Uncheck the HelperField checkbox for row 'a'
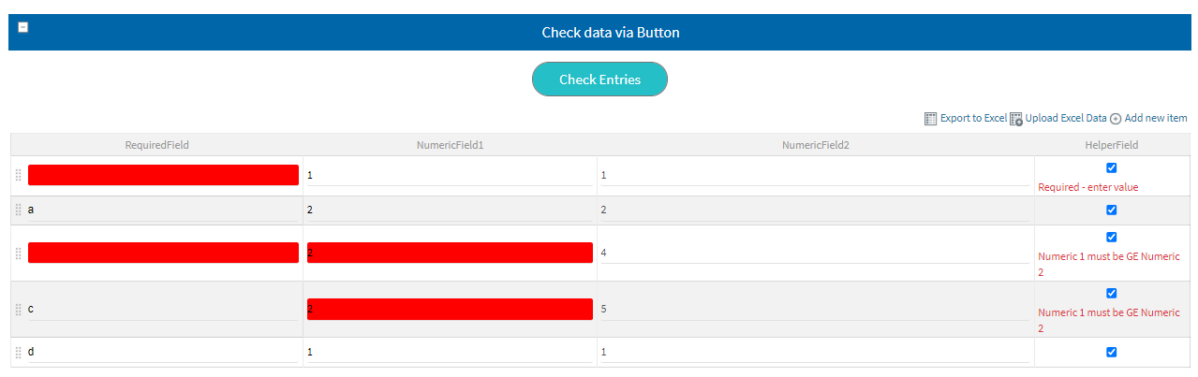 tap(1112, 210)
